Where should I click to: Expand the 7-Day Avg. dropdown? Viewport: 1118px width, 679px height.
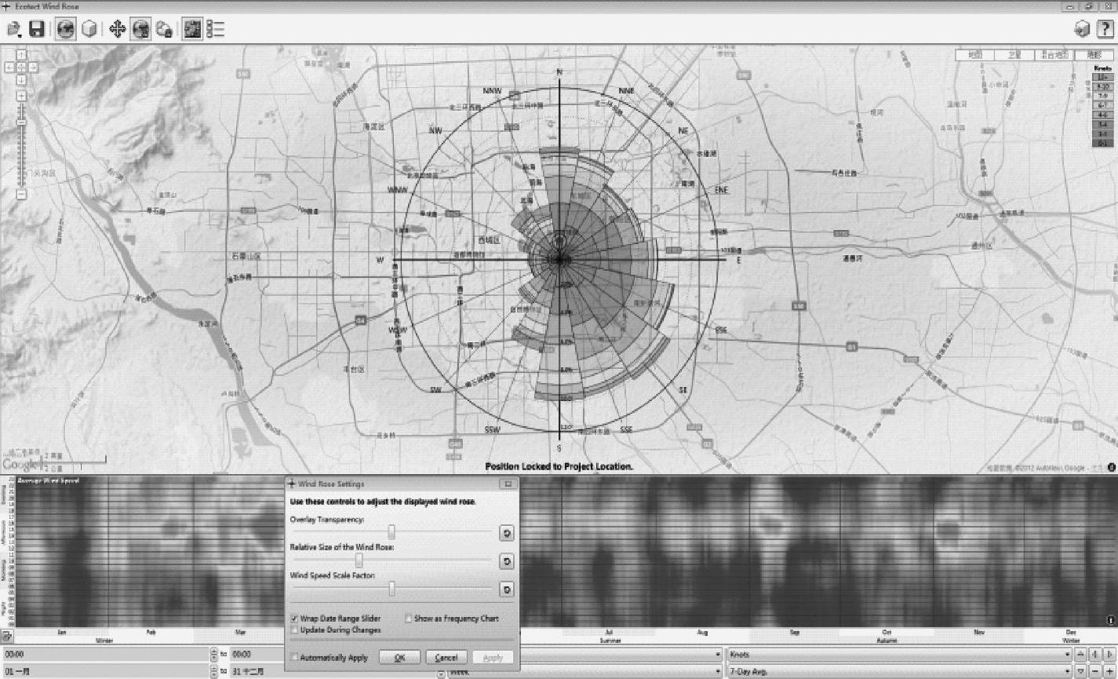click(x=898, y=672)
